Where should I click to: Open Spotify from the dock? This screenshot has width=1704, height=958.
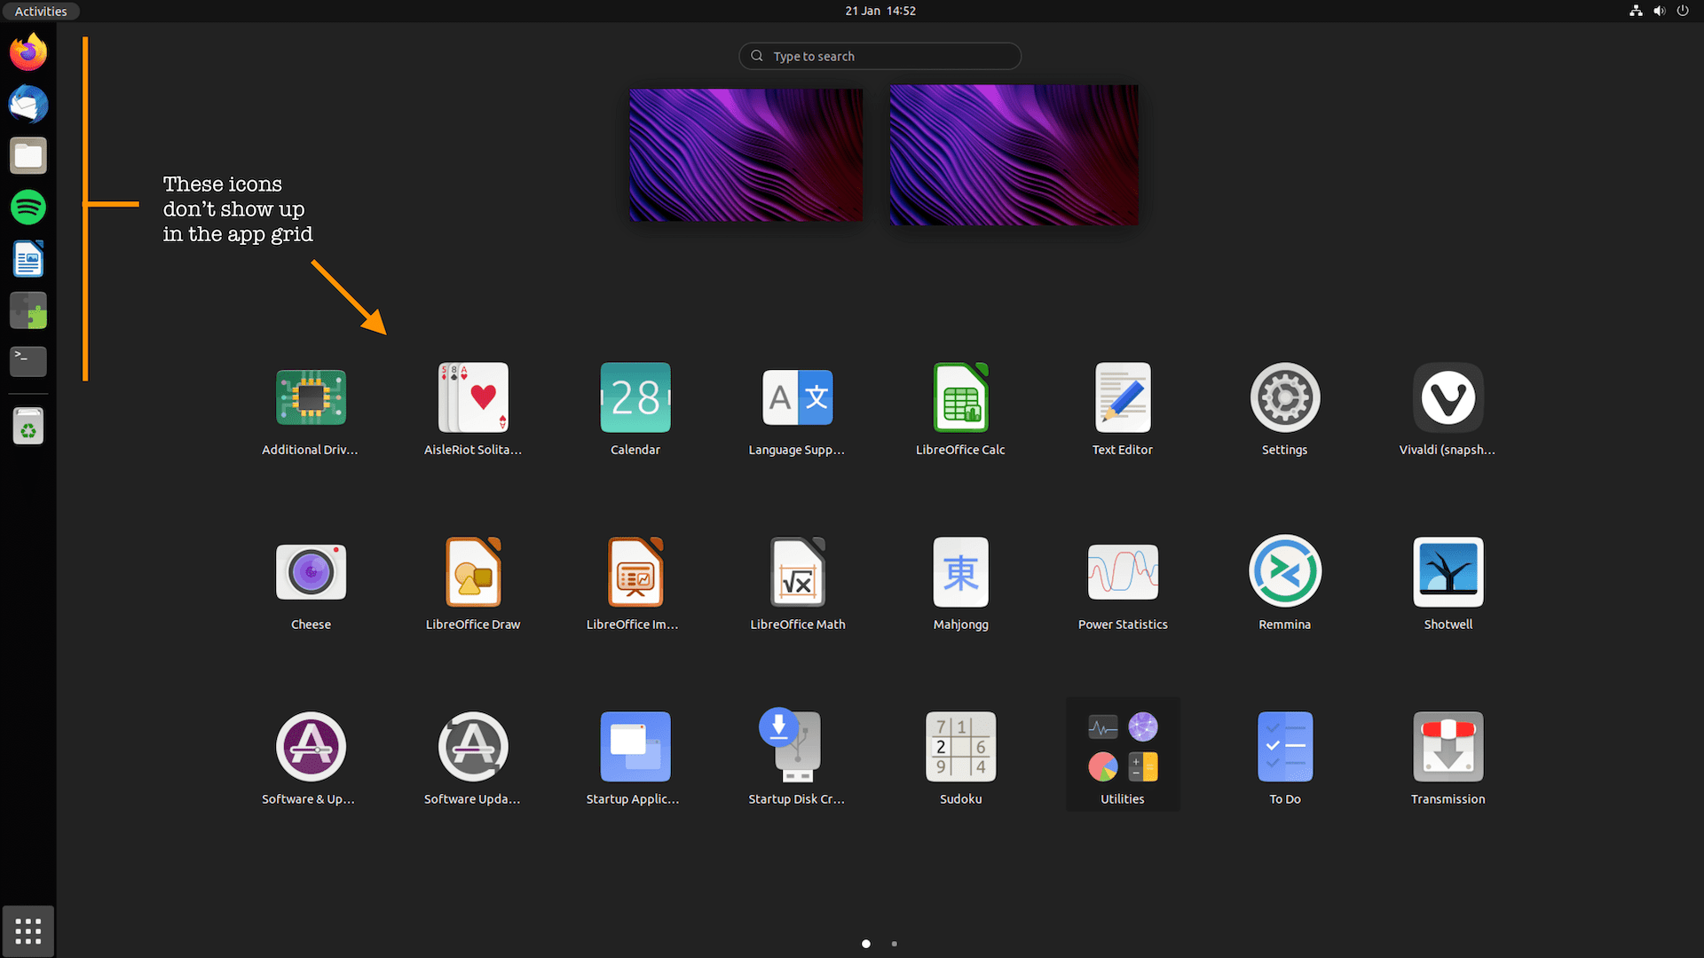pos(28,208)
